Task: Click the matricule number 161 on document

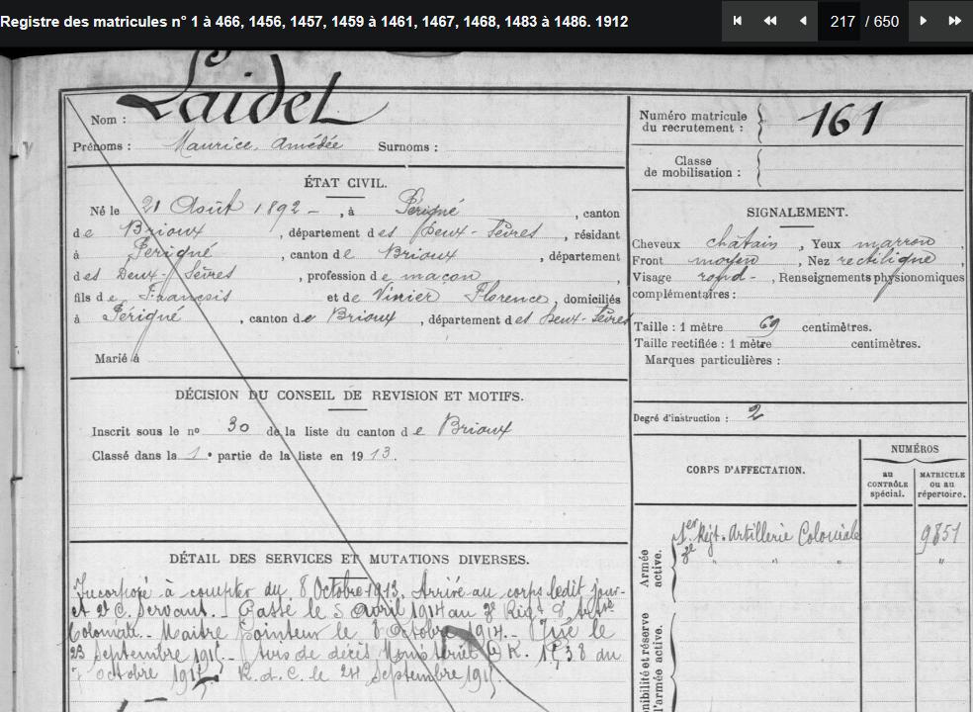Action: point(839,121)
